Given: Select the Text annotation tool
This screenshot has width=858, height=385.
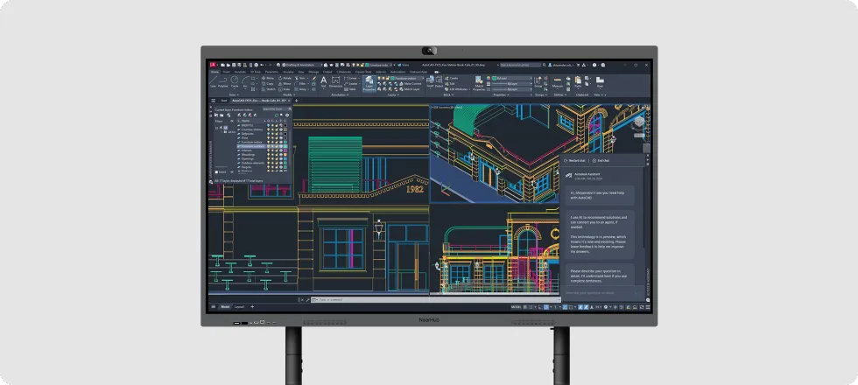Looking at the screenshot, I should 323,82.
